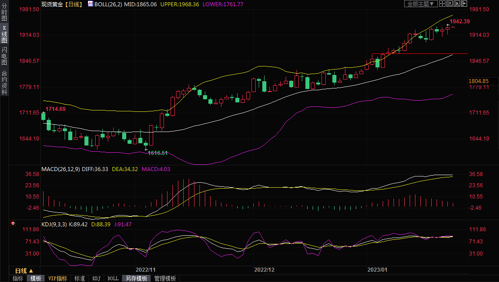Open 管理模板 template manager

coord(165,278)
